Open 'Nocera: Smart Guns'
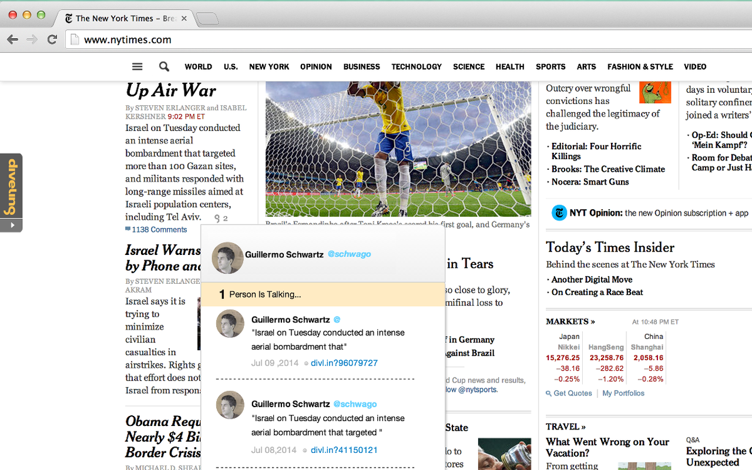The image size is (752, 470). [x=590, y=182]
